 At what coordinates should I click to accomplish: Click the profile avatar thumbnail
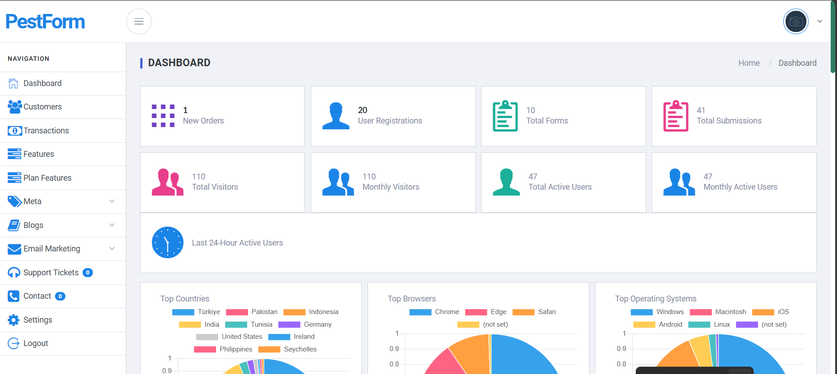tap(796, 21)
